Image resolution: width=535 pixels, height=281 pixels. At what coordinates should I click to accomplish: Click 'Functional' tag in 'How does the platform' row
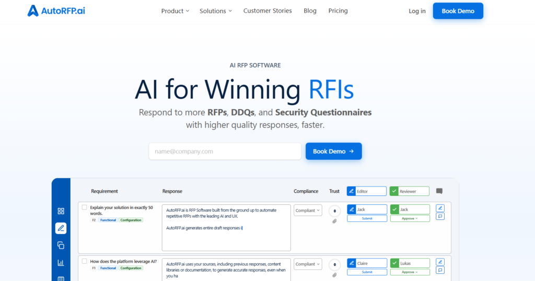click(x=108, y=268)
